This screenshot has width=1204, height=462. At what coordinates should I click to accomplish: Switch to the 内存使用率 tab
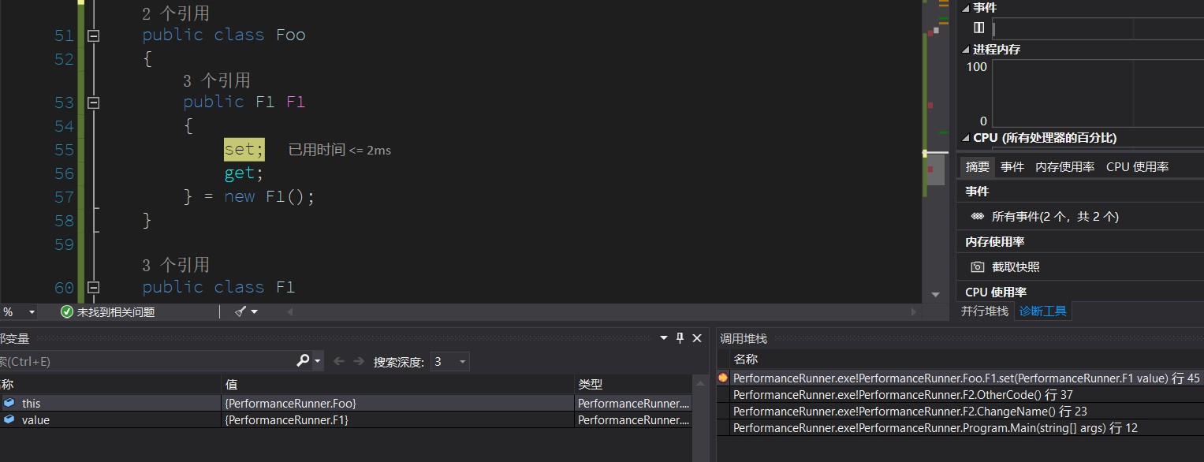coord(1064,167)
